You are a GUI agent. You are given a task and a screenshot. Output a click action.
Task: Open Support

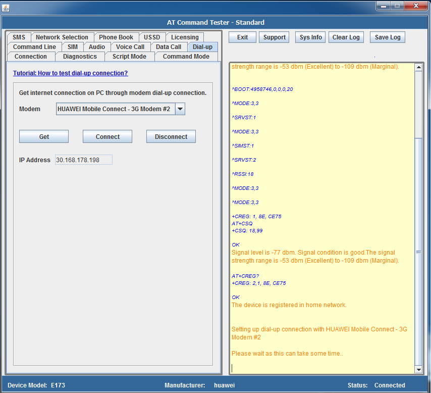tap(275, 37)
